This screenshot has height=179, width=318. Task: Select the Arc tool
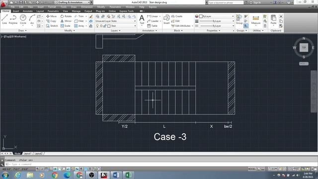pyautogui.click(x=32, y=19)
